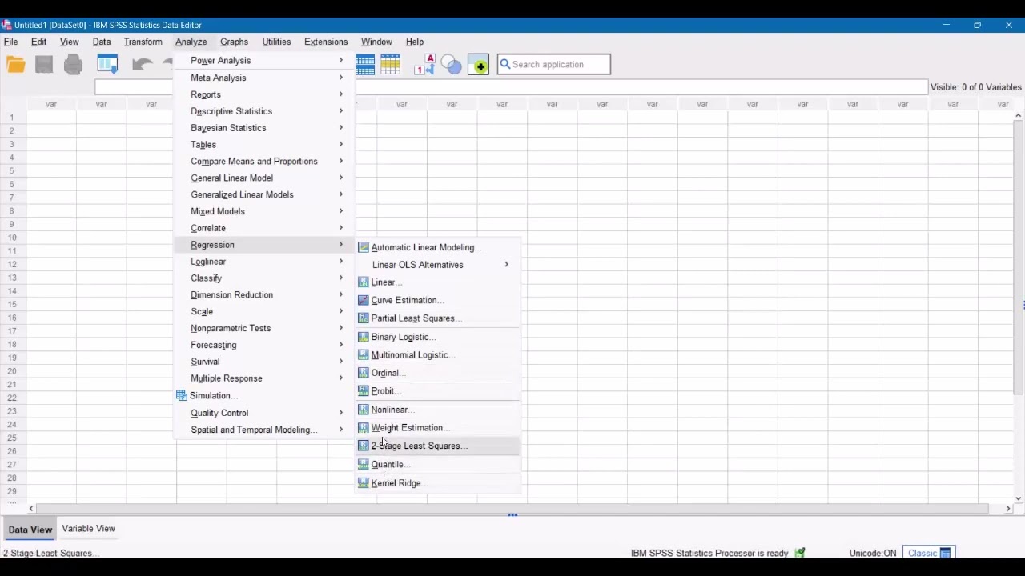
Task: Click the Curve Estimation icon
Action: pos(364,300)
